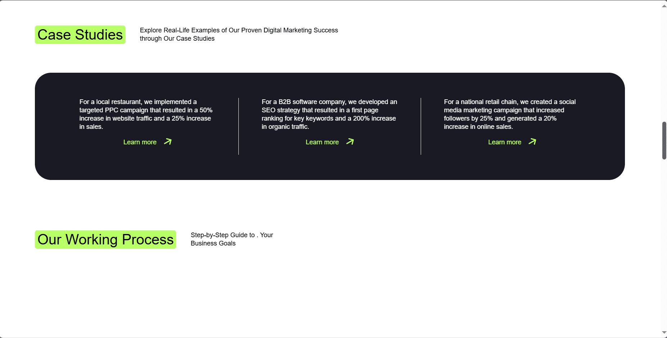Click the scrollbar track below the thumb

(664, 245)
